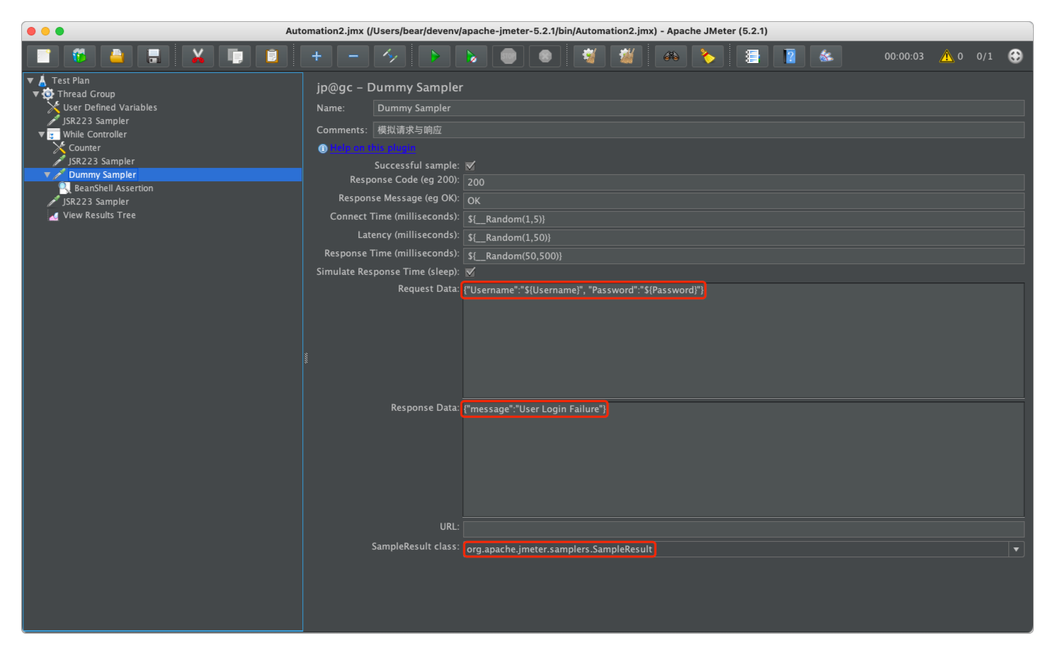Select the highlighted Dummy Sampler row

point(163,175)
